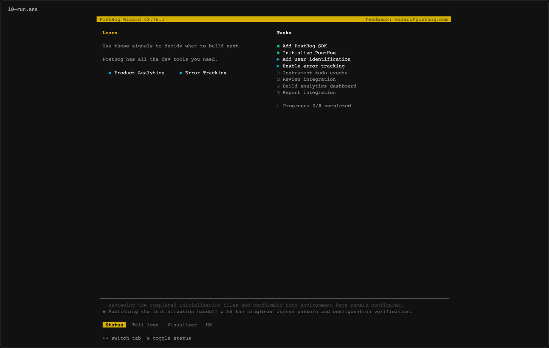Click the Enable error tracking task text
Image resolution: width=549 pixels, height=348 pixels.
[x=313, y=66]
